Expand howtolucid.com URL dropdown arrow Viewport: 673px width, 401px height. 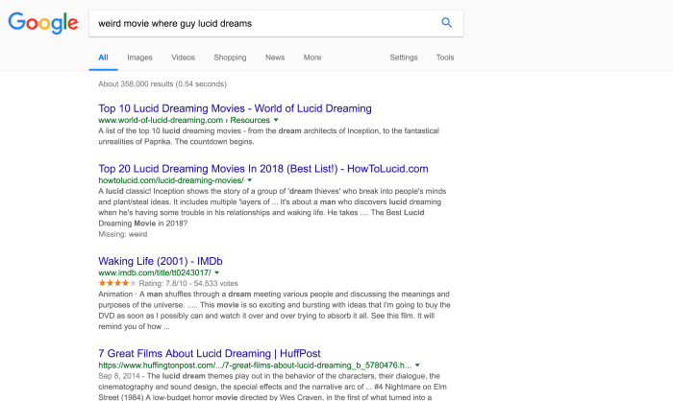(x=250, y=179)
